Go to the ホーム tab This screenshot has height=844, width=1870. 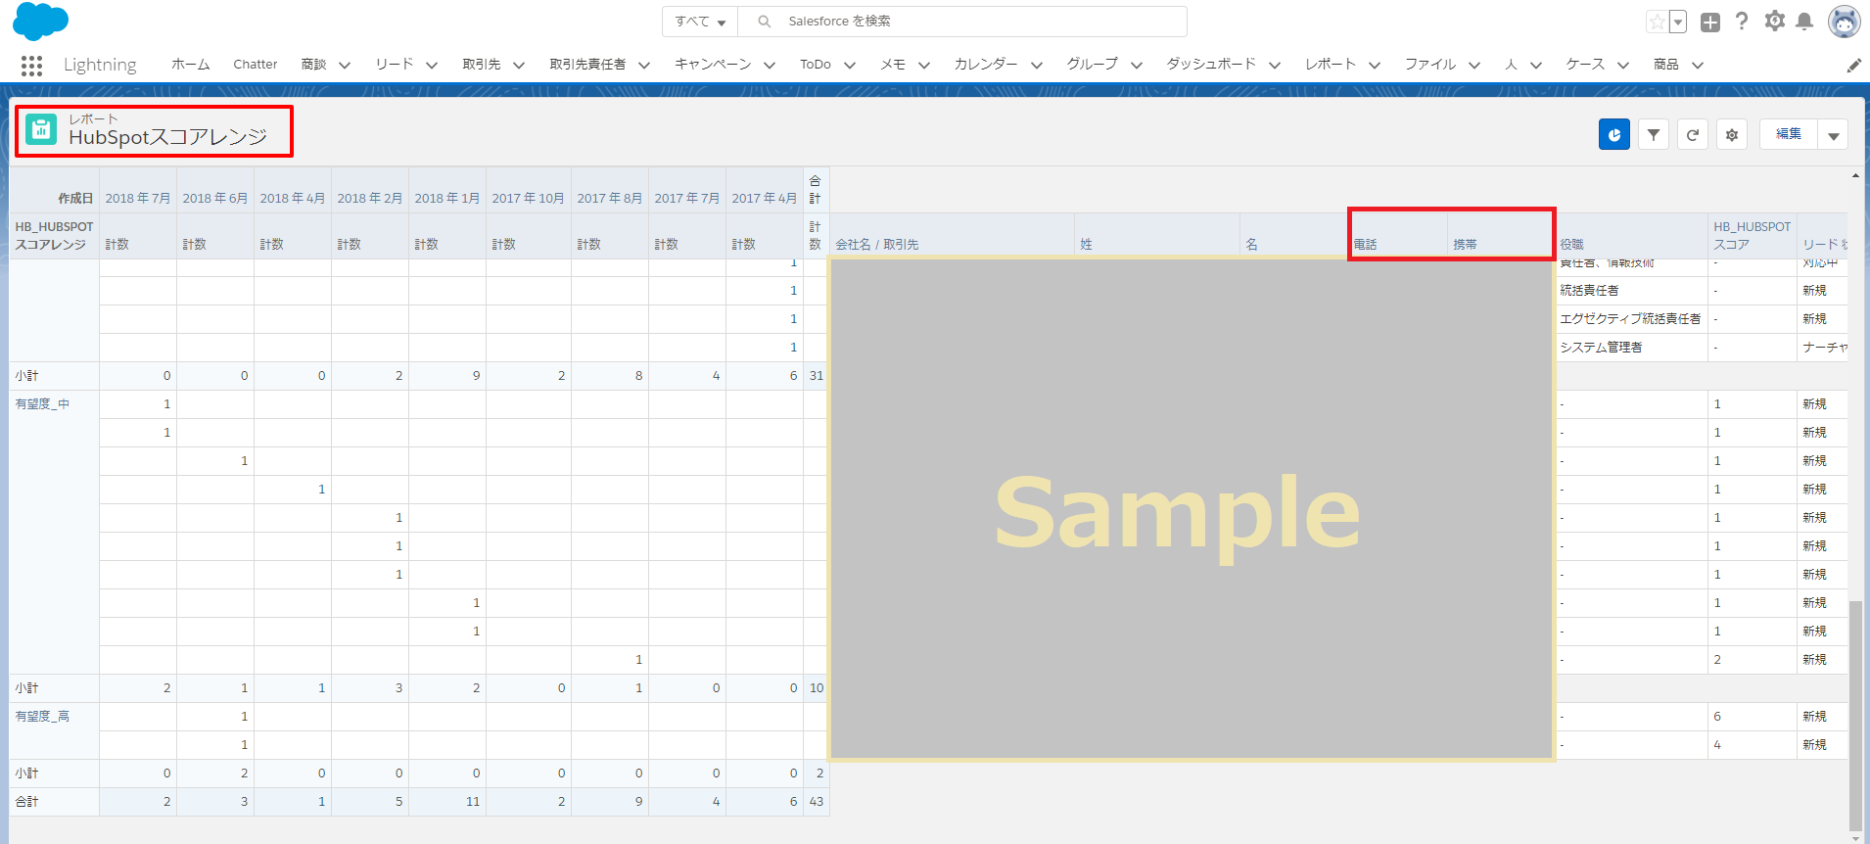coord(190,65)
